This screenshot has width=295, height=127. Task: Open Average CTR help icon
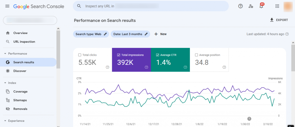(185, 67)
